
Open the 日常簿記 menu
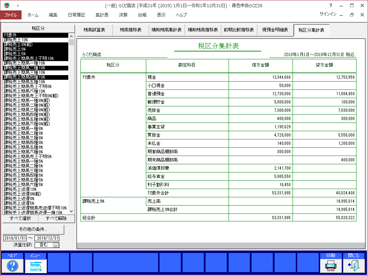76,15
